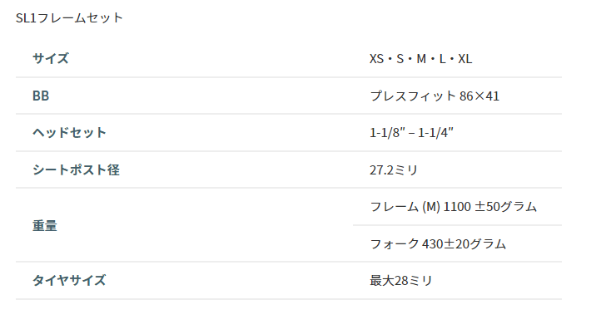Click the 1-1/4″ text in headset row
The height and width of the screenshot is (334, 601).
tap(436, 133)
